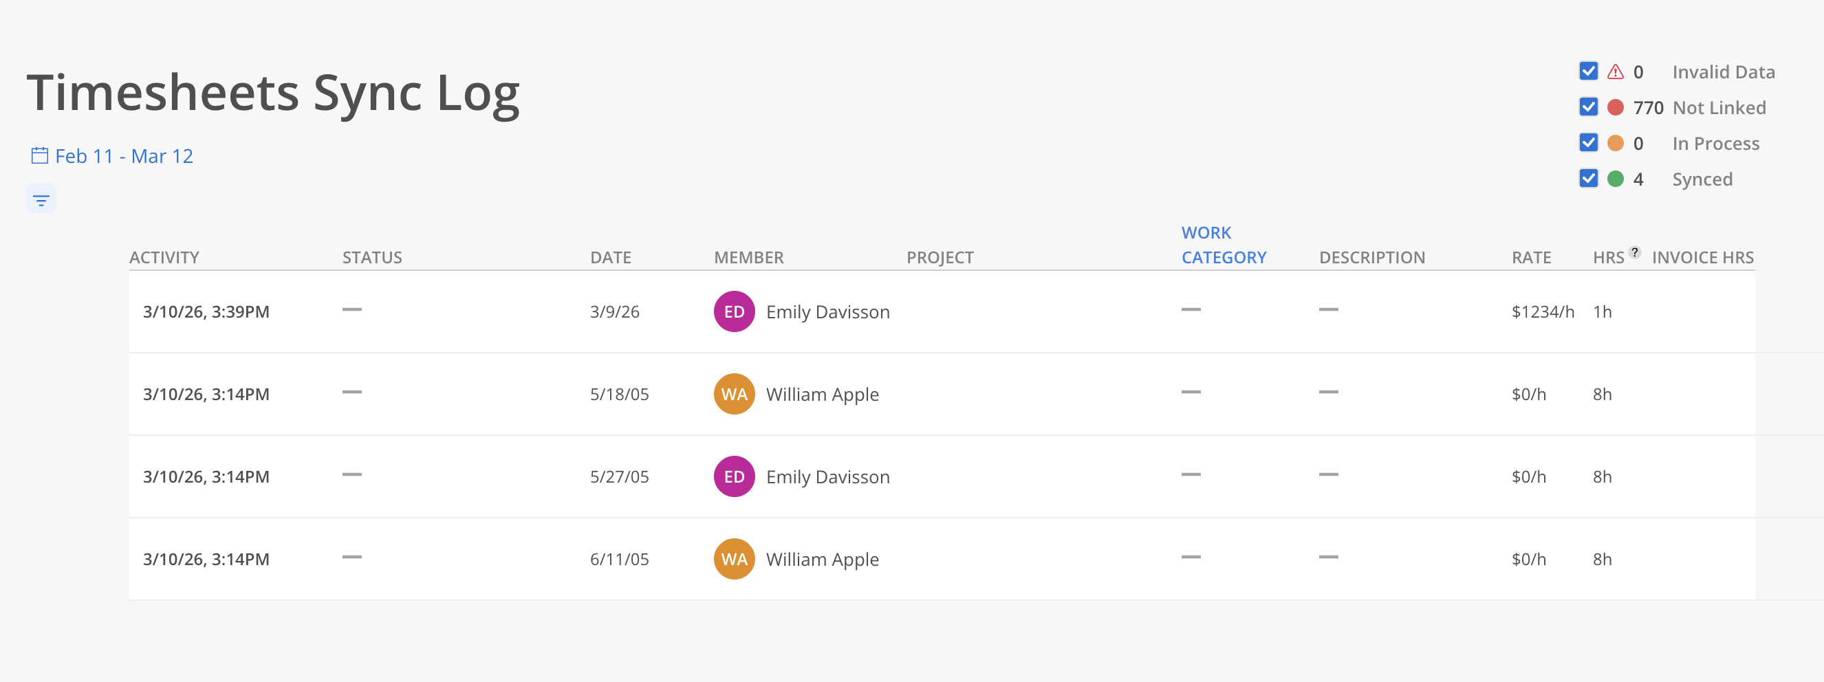The height and width of the screenshot is (682, 1824).
Task: Open the filter options icon
Action: (x=41, y=200)
